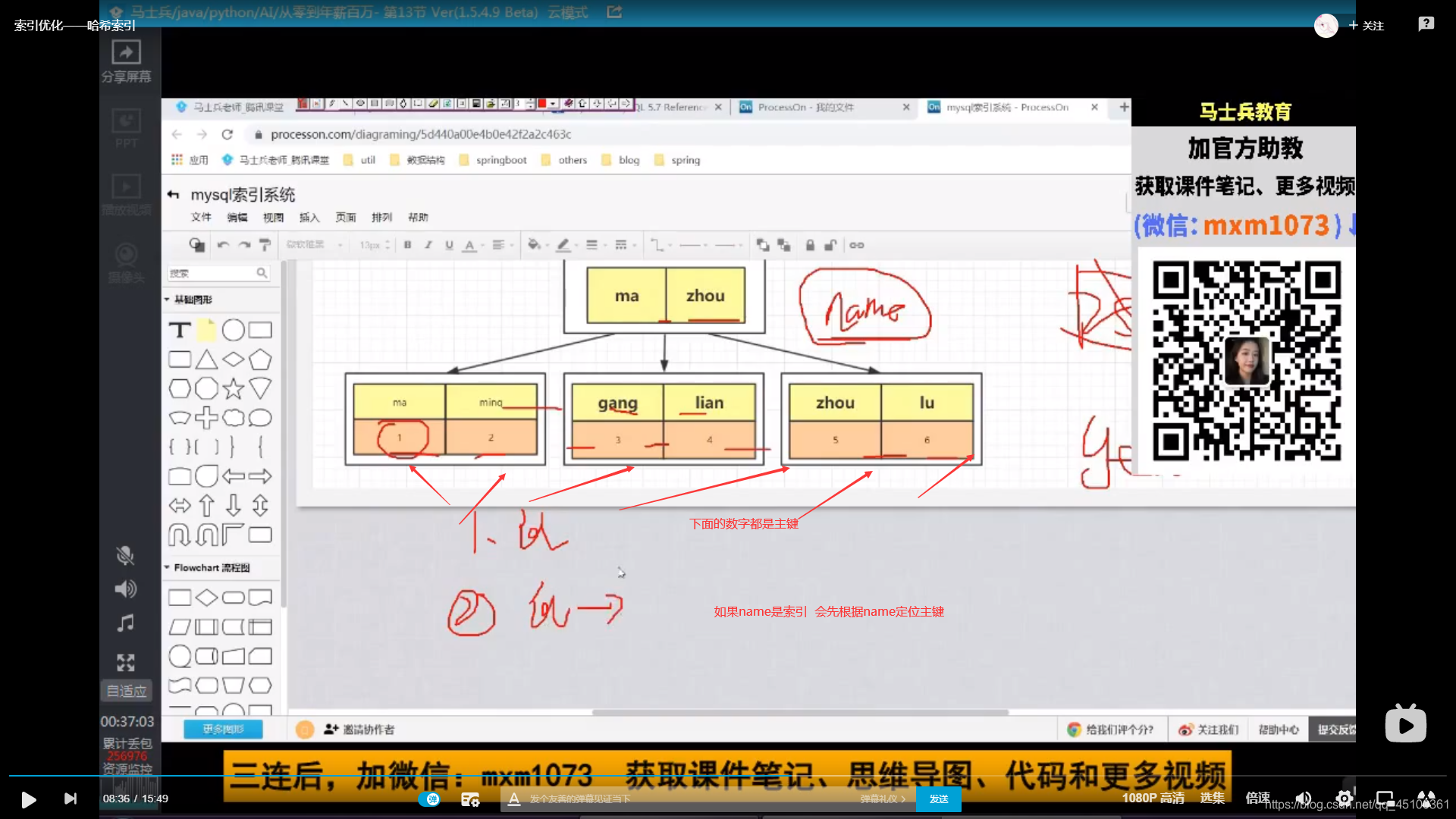Open the 页面 menu

coord(346,218)
